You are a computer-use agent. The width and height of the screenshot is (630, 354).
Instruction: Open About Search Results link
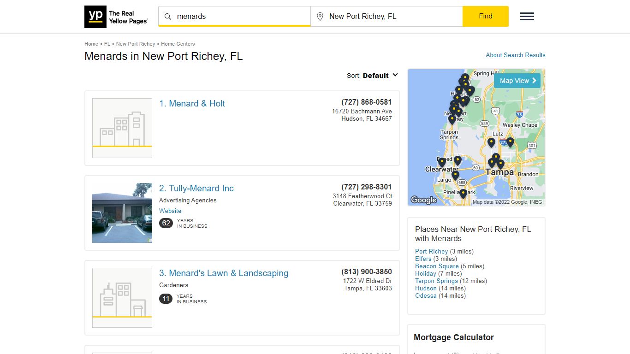point(516,55)
